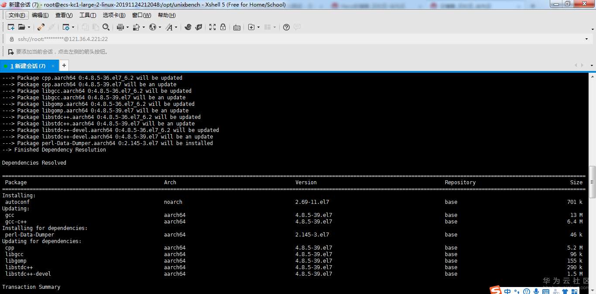Click the Print icon
Viewport: 596px width, 294px height.
(120, 27)
